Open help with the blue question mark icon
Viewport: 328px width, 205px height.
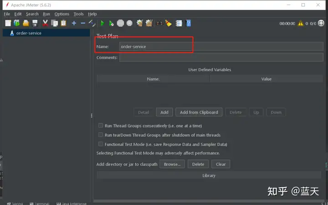click(188, 23)
